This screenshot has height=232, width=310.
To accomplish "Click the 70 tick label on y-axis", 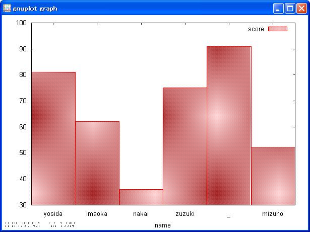I will [23, 101].
